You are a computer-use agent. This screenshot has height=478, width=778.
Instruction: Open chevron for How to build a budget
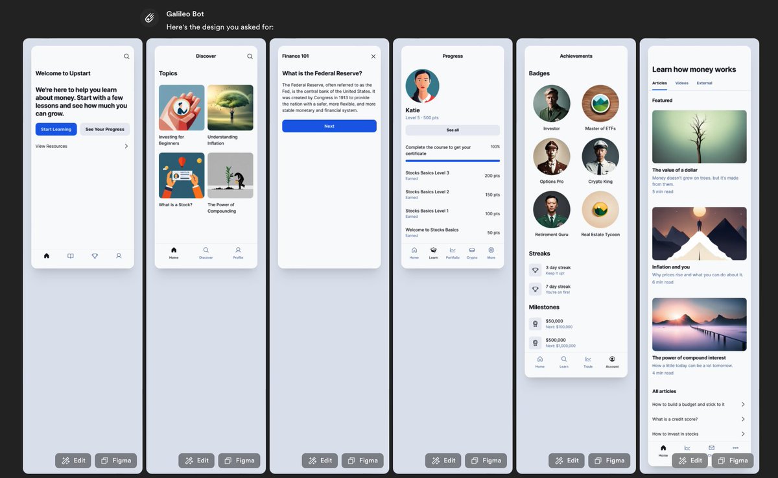[743, 404]
